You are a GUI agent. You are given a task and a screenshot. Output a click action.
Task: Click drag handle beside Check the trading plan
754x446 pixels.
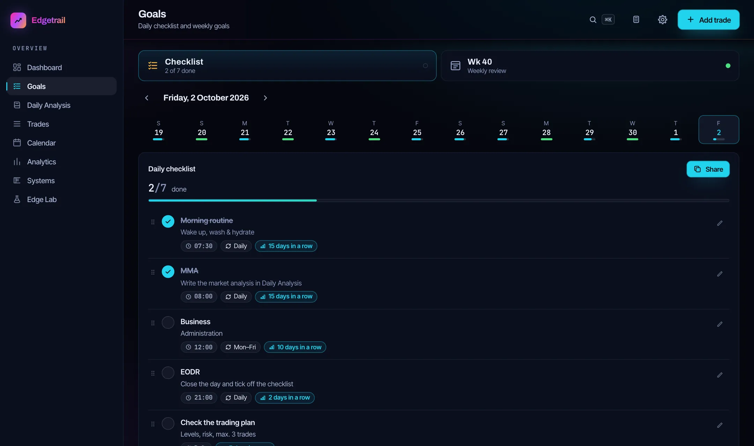pos(153,424)
